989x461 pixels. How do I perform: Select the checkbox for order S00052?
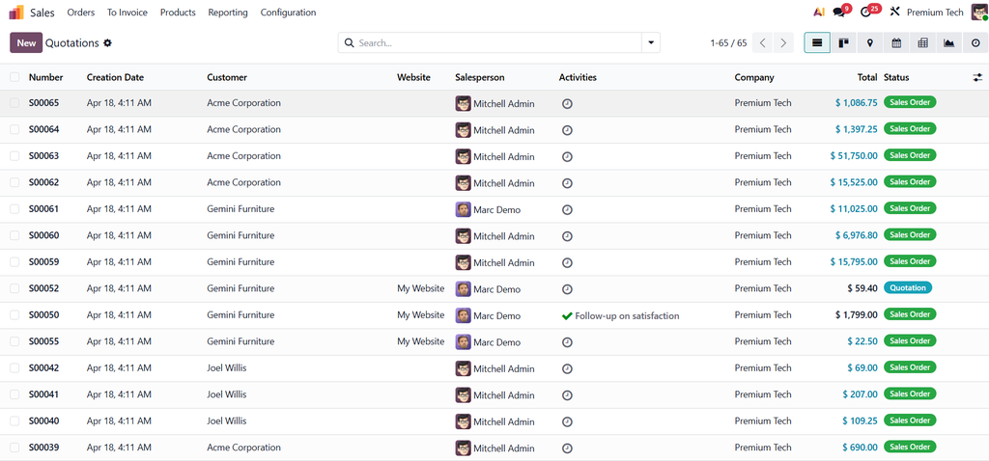[x=14, y=288]
